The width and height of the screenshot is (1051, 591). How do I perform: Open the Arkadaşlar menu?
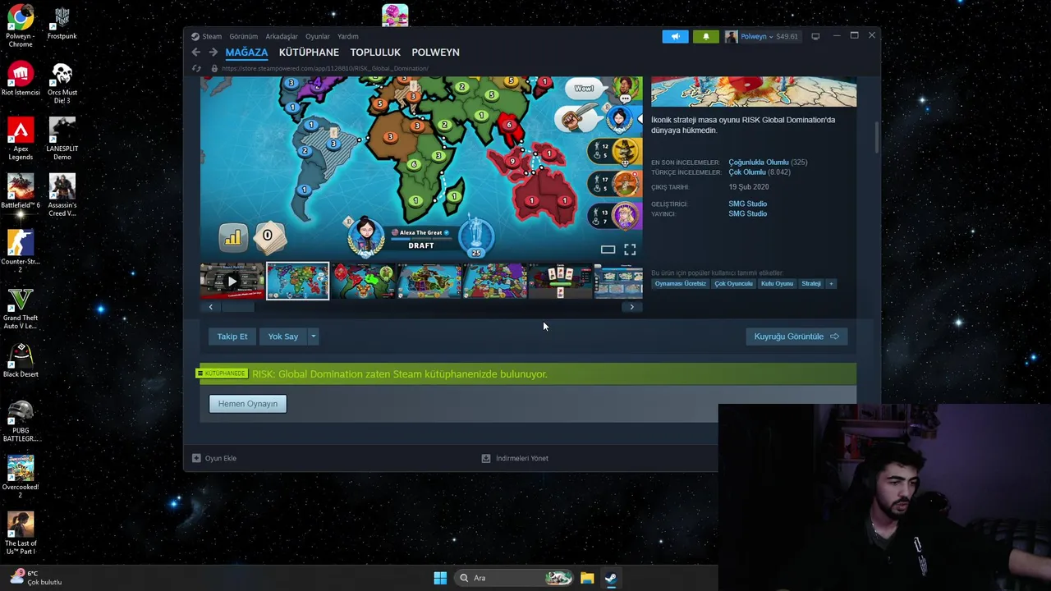pyautogui.click(x=282, y=36)
